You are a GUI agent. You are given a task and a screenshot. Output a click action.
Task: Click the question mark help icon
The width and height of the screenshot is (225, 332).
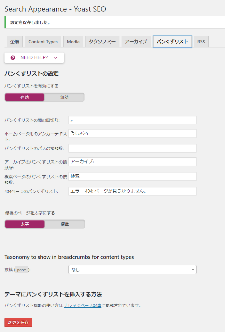coord(13,58)
